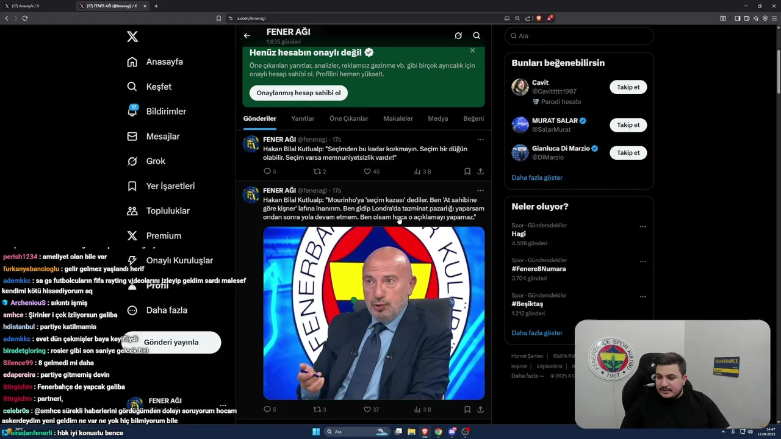Dismiss the unverified account banner
The width and height of the screenshot is (781, 439).
472,51
